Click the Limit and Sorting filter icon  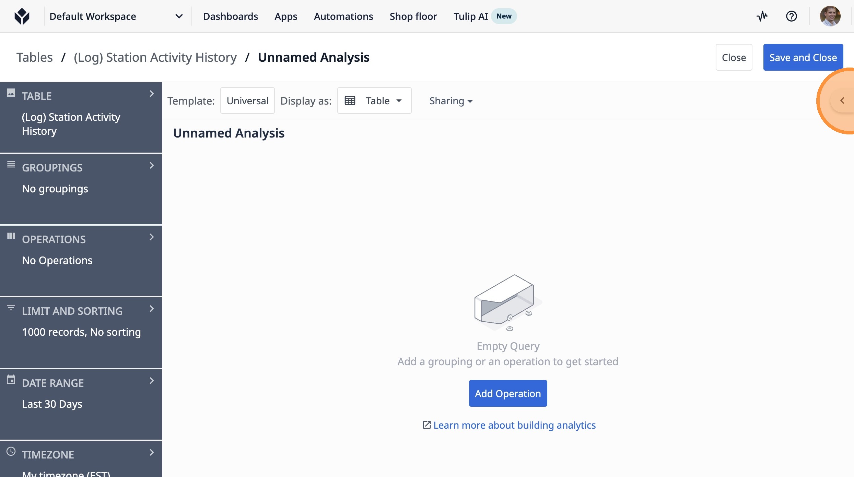[x=11, y=308]
